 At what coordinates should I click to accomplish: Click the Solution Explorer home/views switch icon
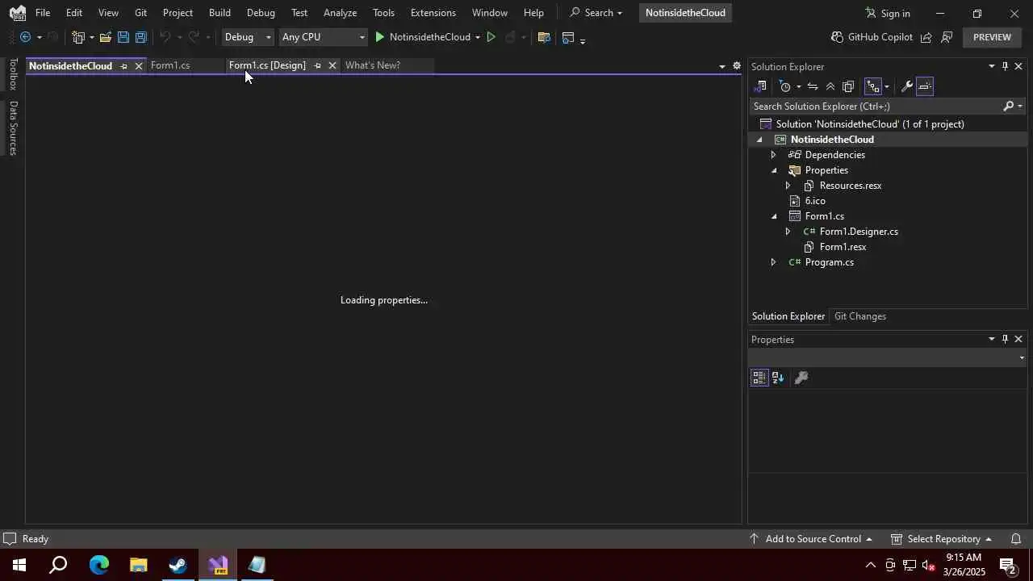click(760, 86)
